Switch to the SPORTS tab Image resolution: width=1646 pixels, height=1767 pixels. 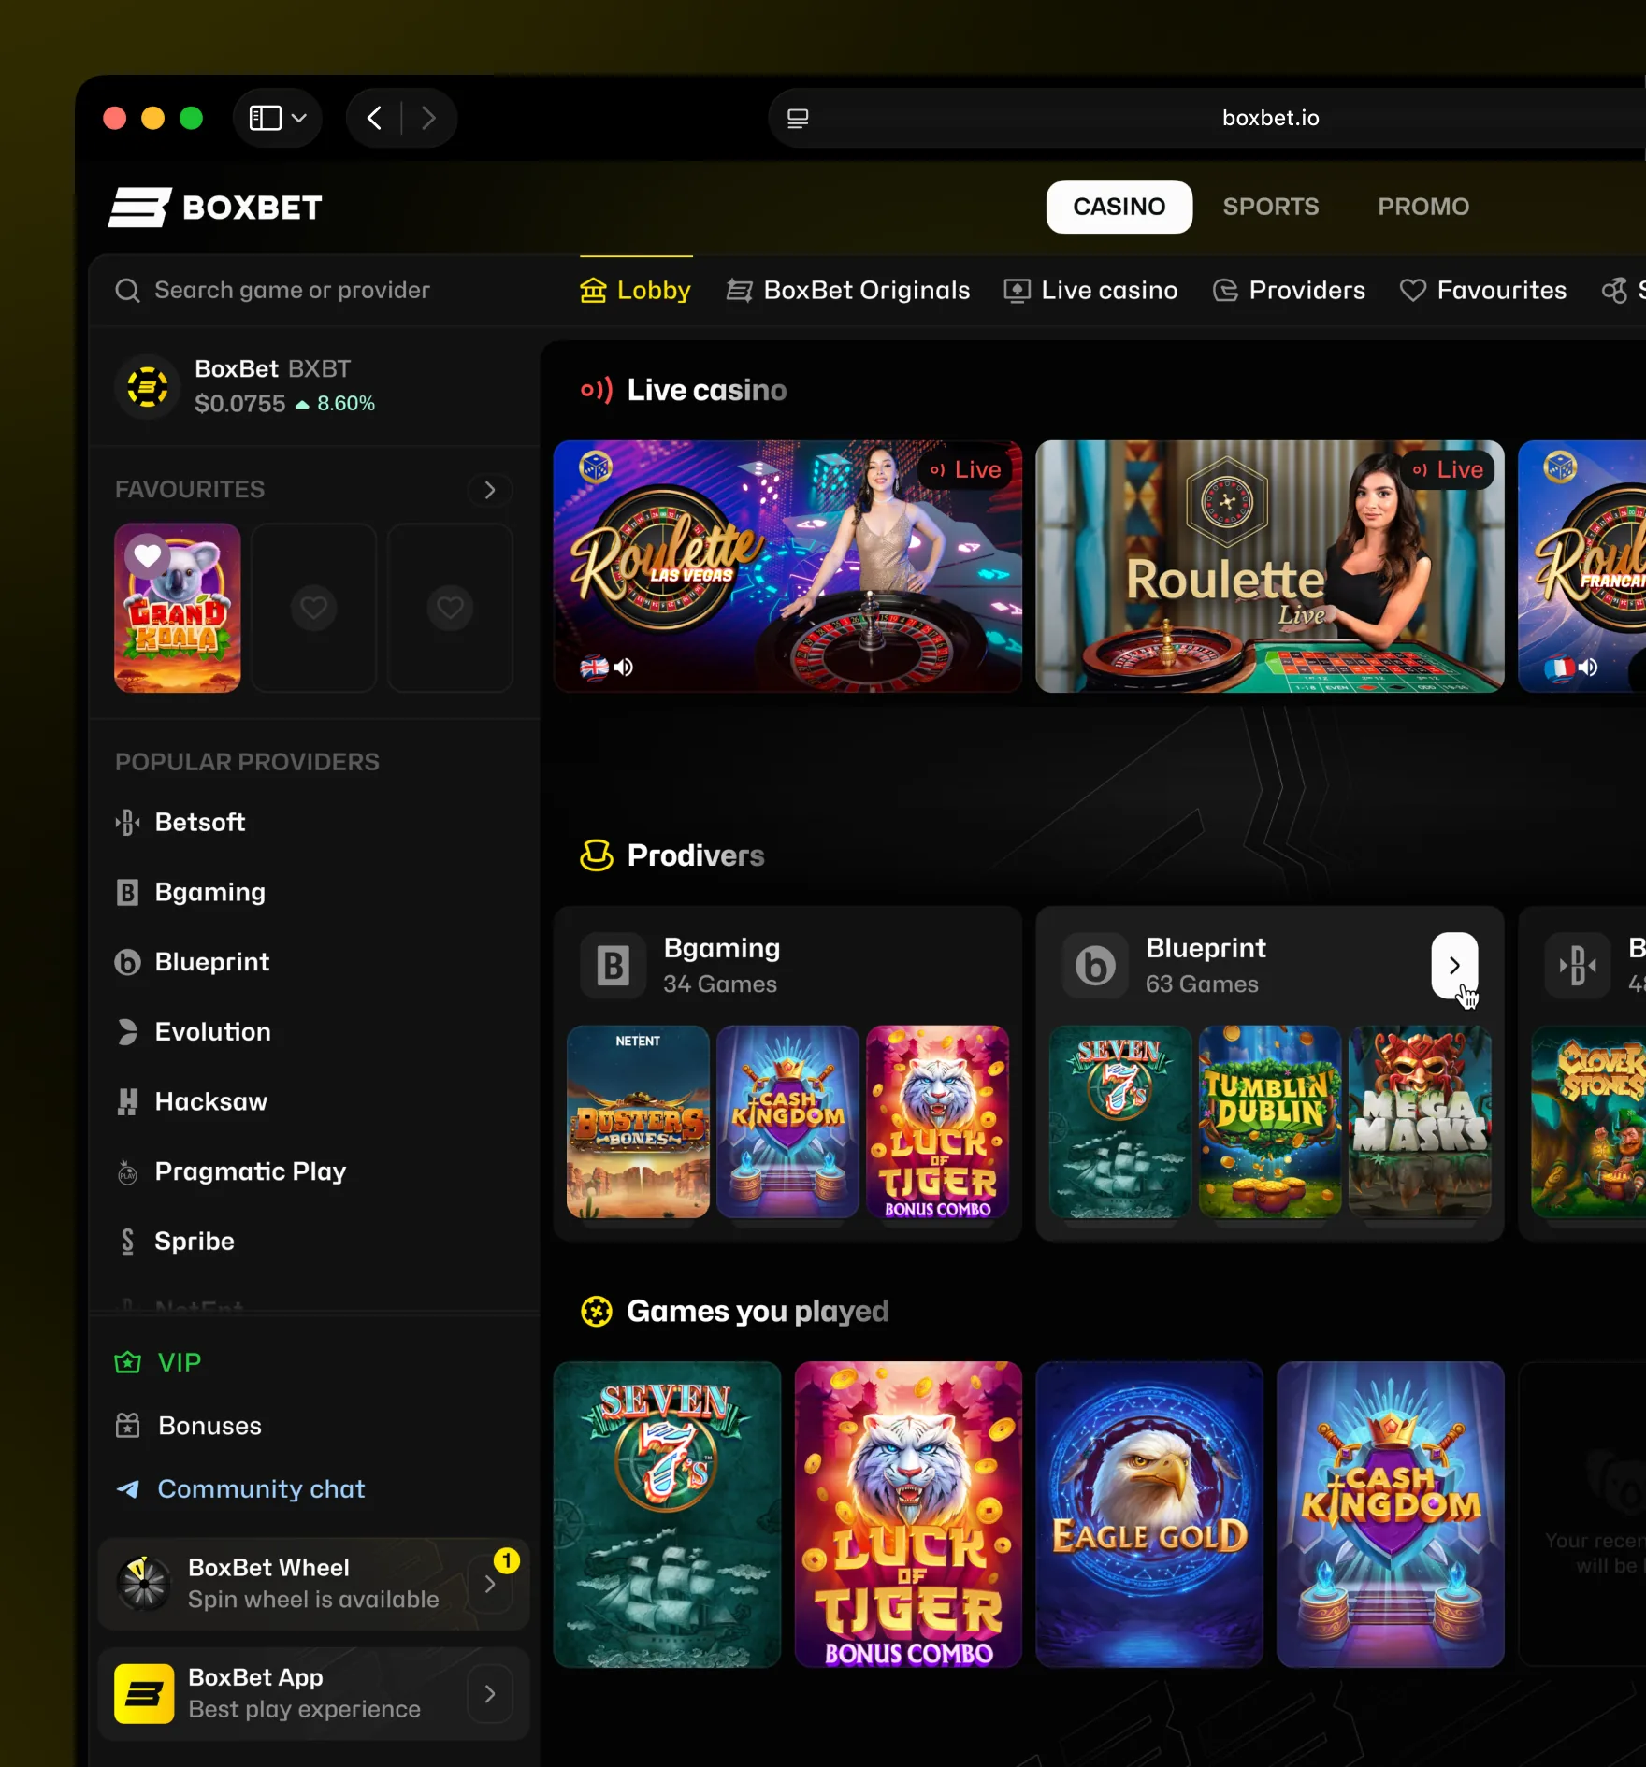[1271, 207]
